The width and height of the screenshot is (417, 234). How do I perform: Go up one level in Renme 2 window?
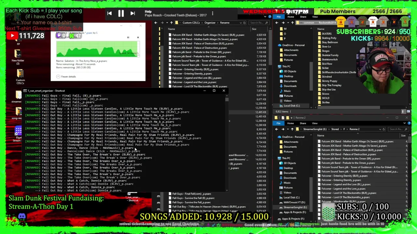[x=292, y=129]
